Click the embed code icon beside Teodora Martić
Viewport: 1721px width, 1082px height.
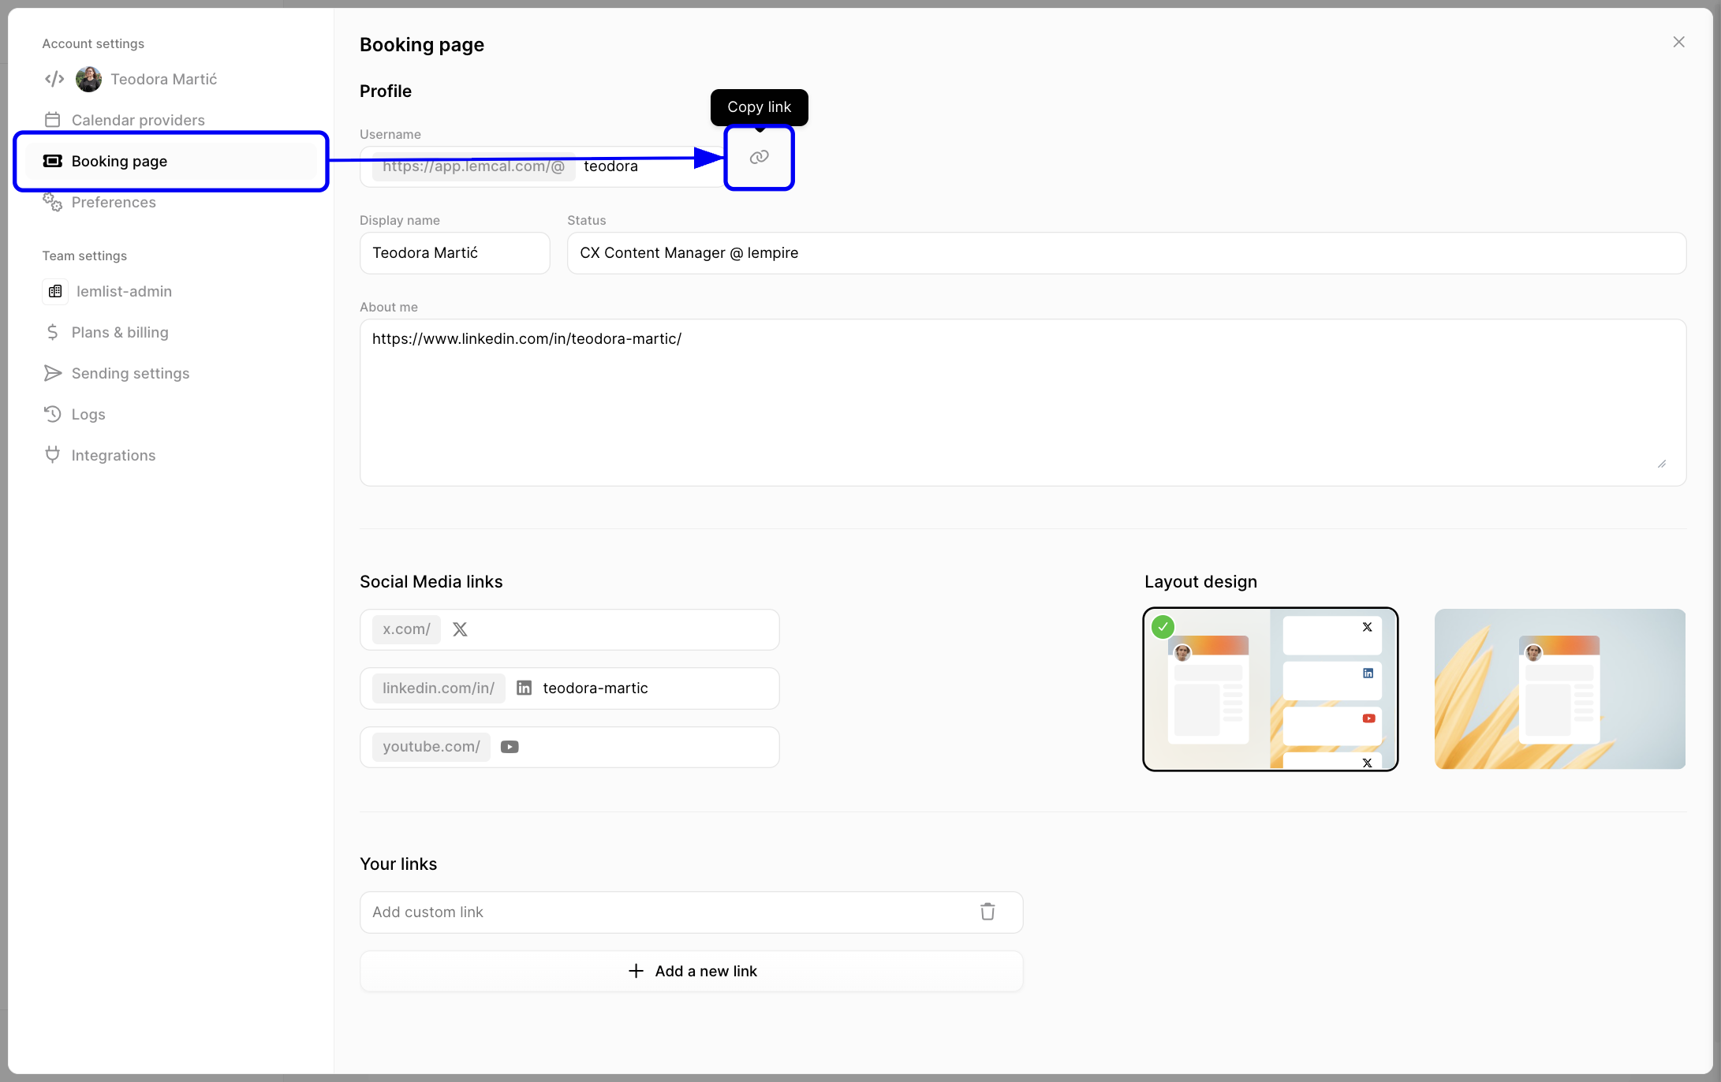(54, 79)
